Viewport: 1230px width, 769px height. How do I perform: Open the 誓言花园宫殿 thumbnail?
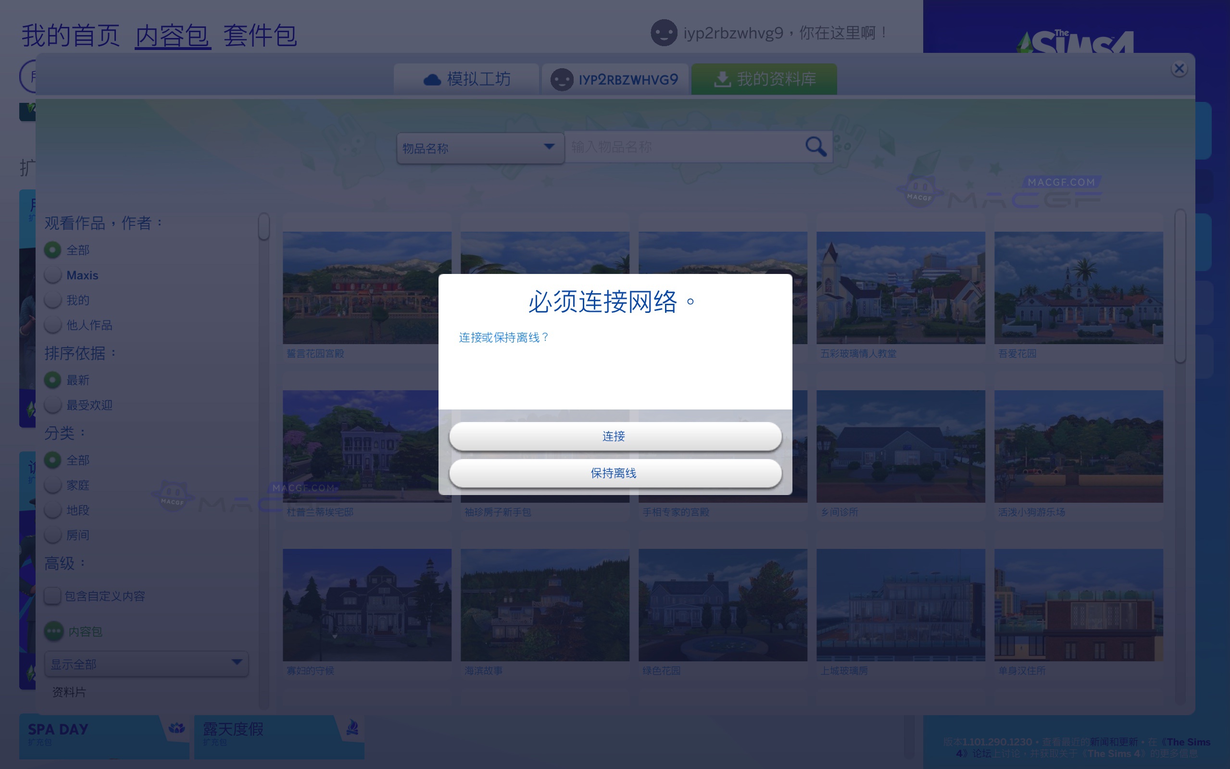coord(367,287)
